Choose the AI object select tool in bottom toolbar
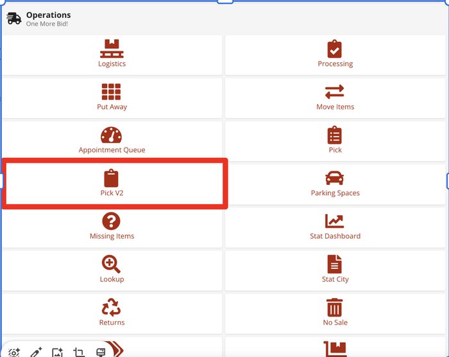The width and height of the screenshot is (449, 357). pos(13,353)
